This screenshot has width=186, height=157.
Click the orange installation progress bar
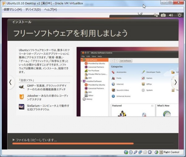pyautogui.click(x=73, y=143)
